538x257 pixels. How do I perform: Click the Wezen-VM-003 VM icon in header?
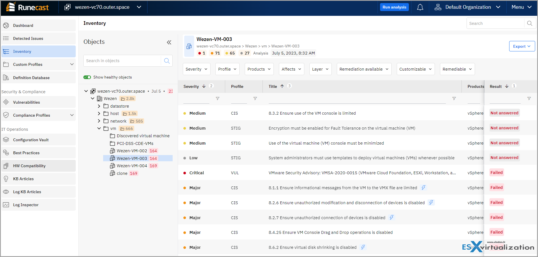click(189, 46)
